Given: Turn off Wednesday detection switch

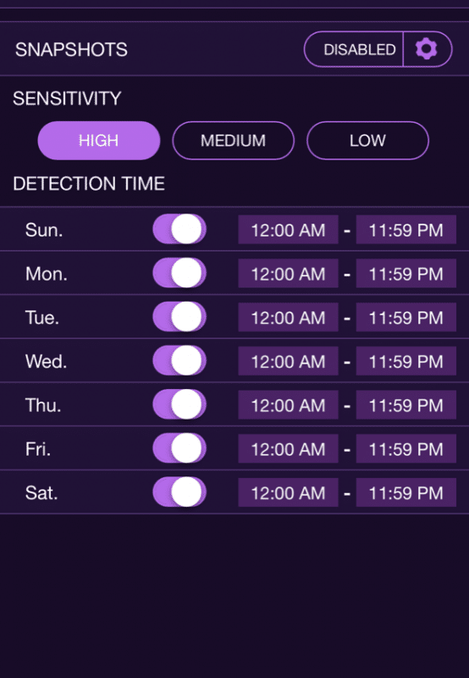Looking at the screenshot, I should [179, 361].
